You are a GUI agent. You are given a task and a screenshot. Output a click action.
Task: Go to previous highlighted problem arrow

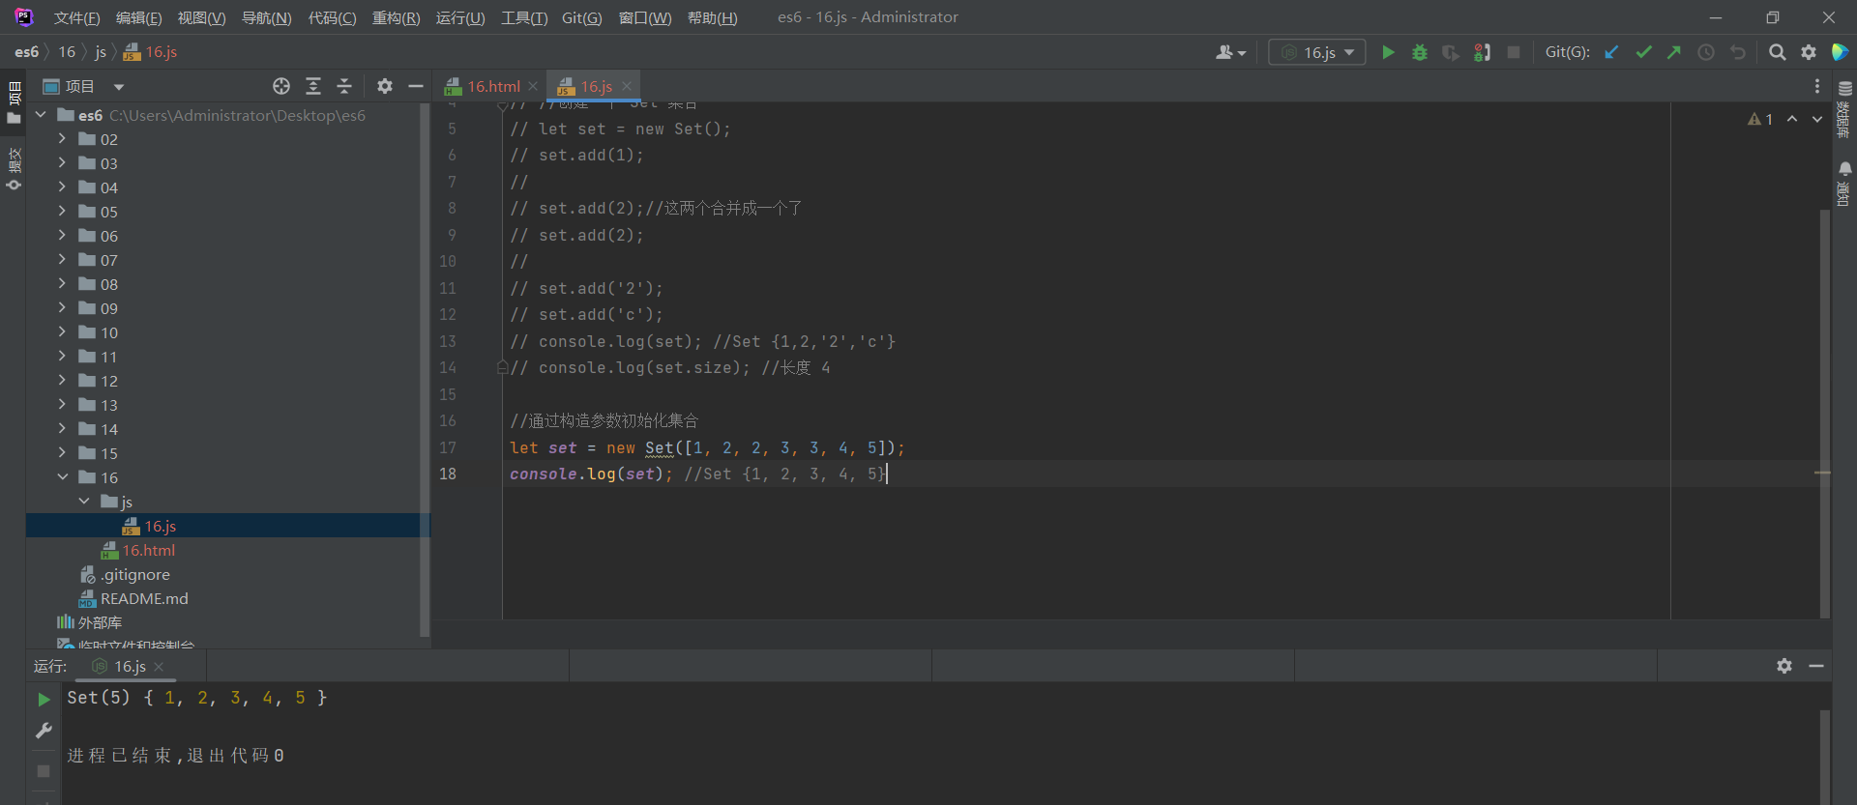(1792, 119)
